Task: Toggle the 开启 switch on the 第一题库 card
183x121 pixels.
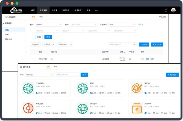Action: (92, 113)
